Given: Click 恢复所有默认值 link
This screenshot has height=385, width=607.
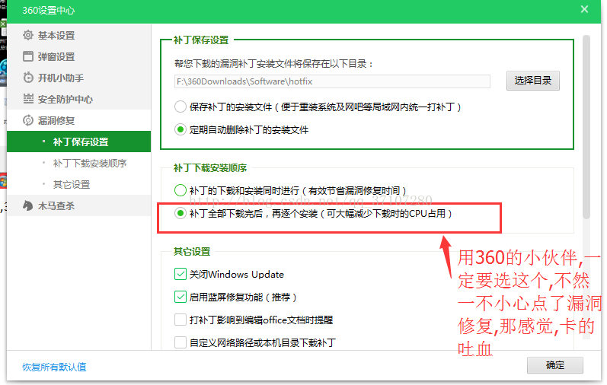Looking at the screenshot, I should coord(54,367).
